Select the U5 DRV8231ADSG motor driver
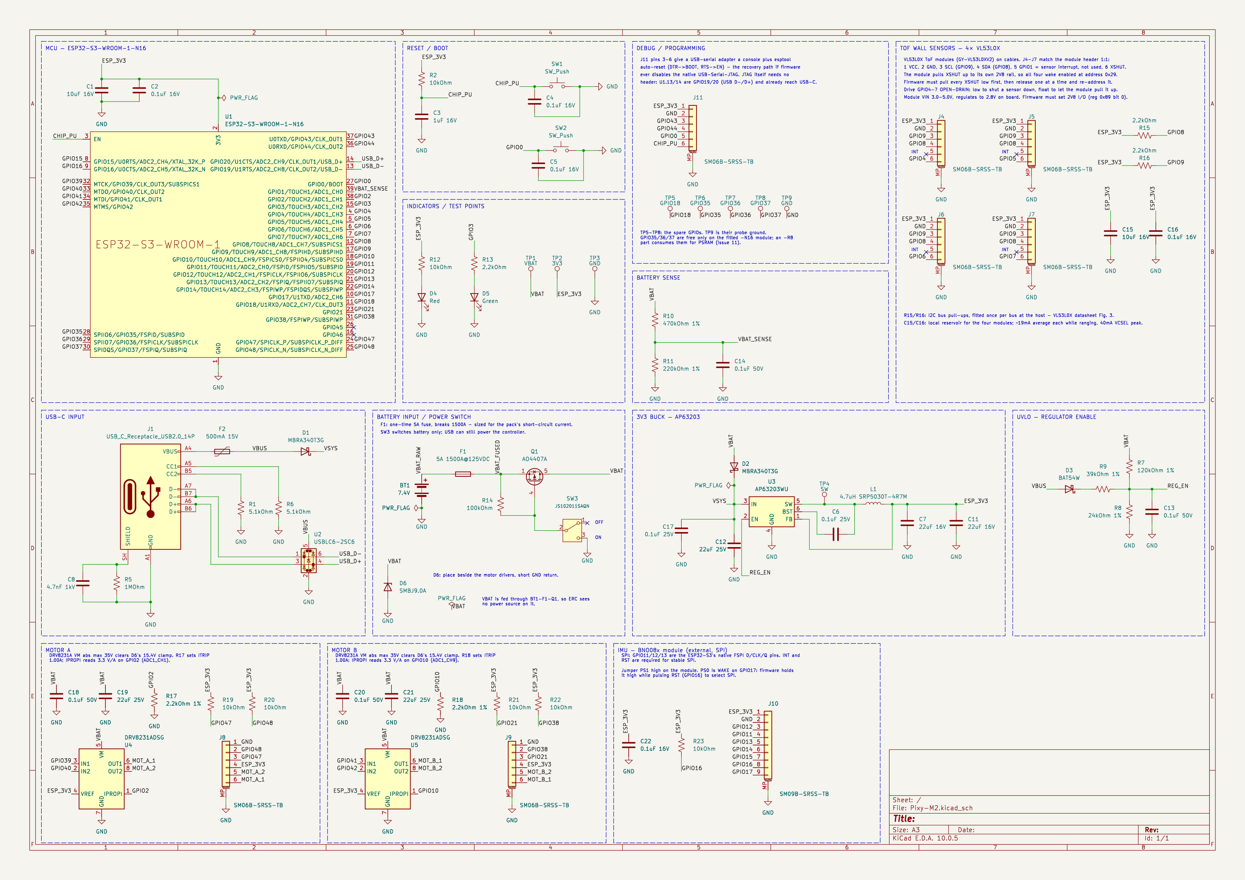The height and width of the screenshot is (880, 1245). point(388,779)
